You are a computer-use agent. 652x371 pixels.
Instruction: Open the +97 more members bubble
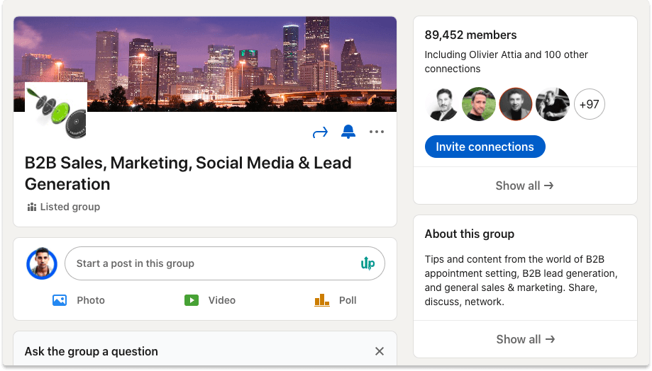(589, 105)
